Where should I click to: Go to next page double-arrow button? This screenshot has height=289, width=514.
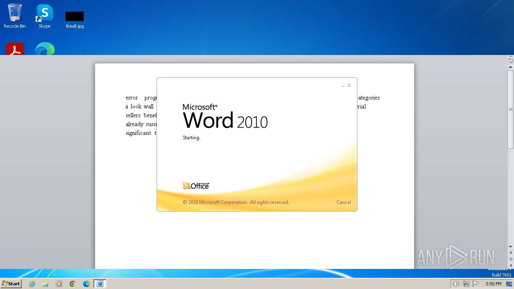click(x=511, y=265)
